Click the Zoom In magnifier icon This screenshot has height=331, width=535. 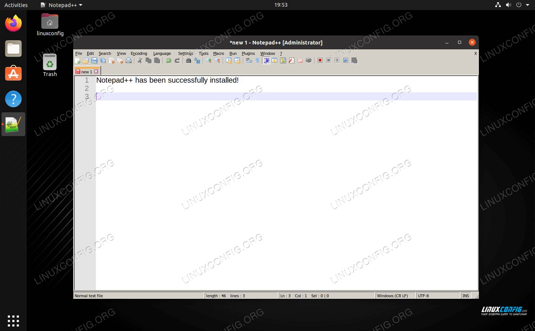(x=209, y=60)
